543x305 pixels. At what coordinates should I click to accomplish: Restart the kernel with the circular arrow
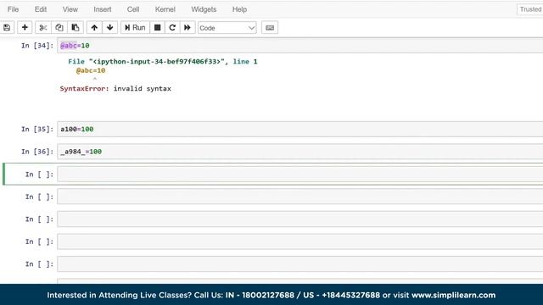tap(172, 28)
